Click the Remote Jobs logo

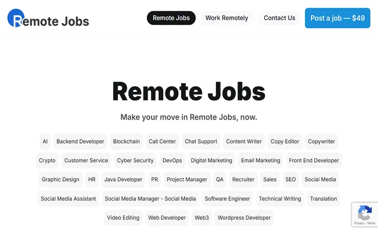pos(48,18)
